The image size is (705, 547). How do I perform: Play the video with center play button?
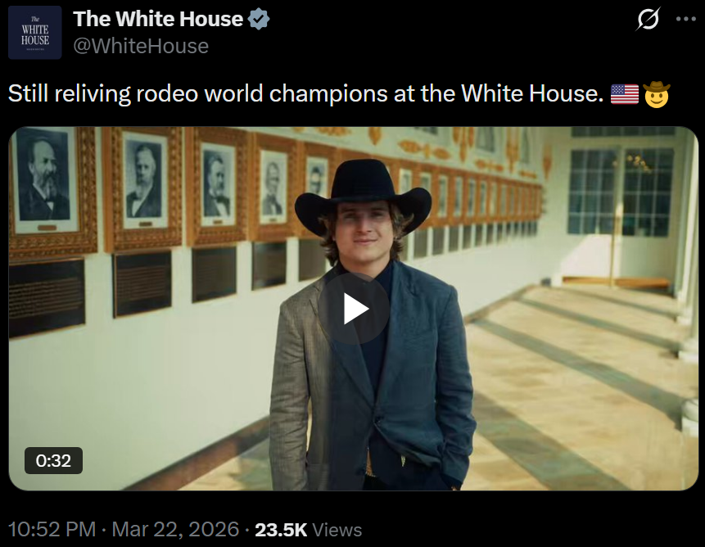pos(354,309)
